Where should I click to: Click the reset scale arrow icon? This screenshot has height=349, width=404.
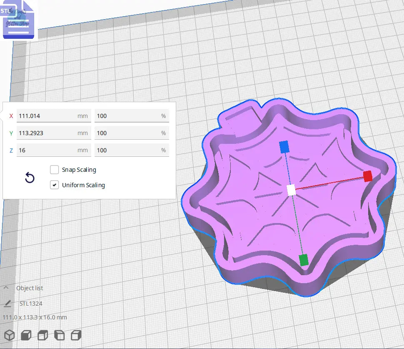point(29,178)
